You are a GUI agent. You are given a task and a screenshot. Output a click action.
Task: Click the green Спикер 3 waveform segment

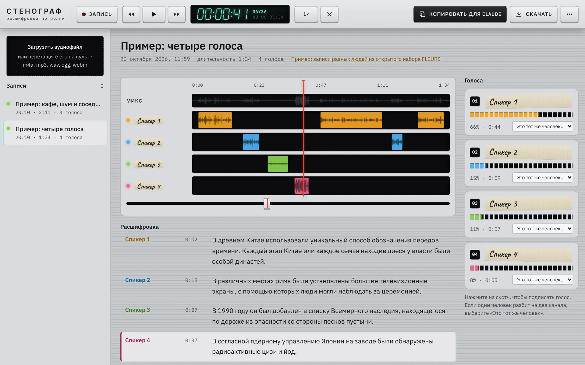278,164
